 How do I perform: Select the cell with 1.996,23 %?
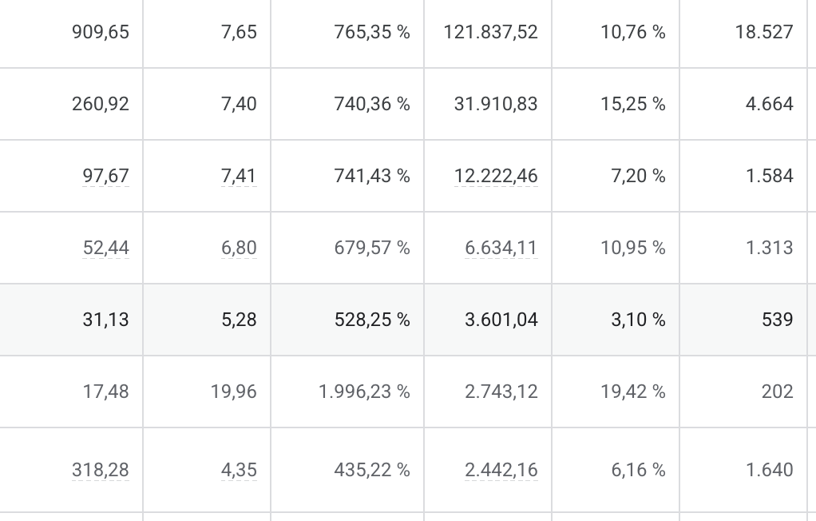(364, 392)
